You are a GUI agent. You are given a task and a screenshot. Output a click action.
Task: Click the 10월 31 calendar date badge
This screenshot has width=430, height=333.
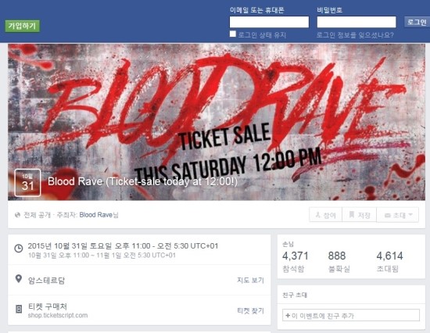[27, 183]
